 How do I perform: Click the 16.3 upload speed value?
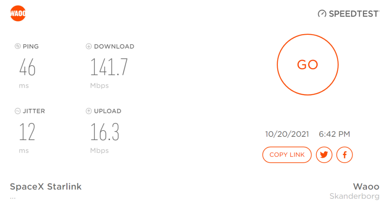pyautogui.click(x=105, y=132)
